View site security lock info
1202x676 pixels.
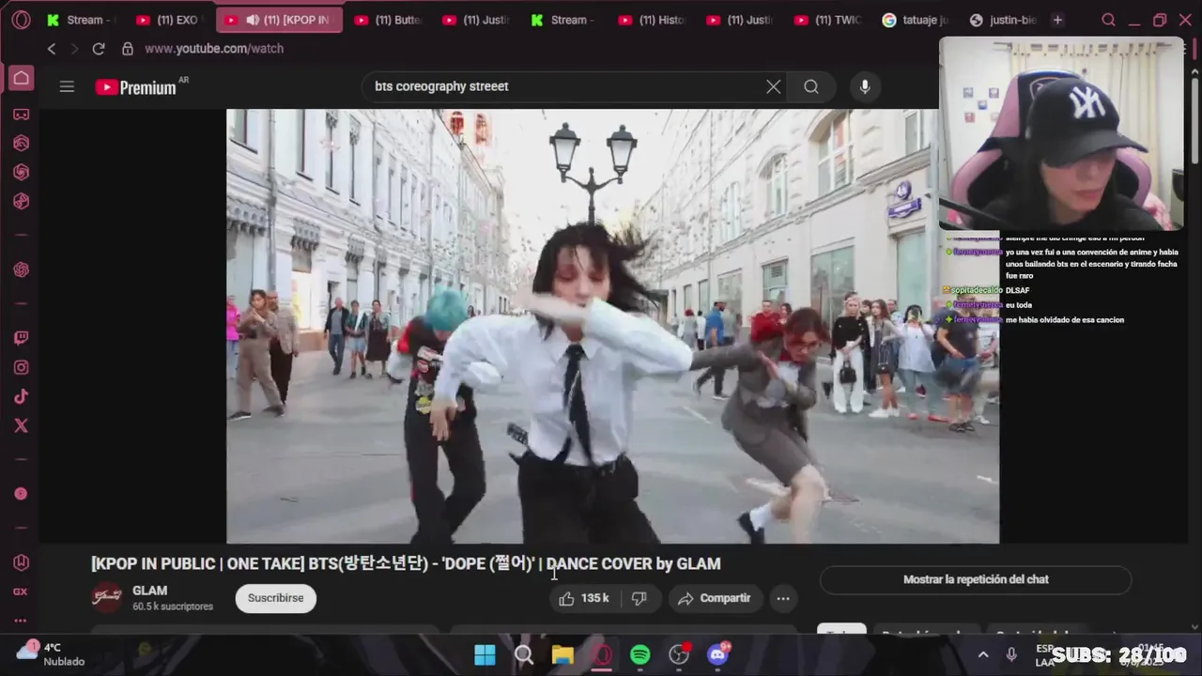click(128, 48)
